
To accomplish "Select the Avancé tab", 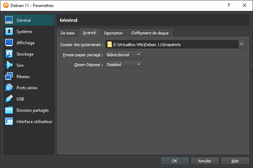I will click(90, 33).
